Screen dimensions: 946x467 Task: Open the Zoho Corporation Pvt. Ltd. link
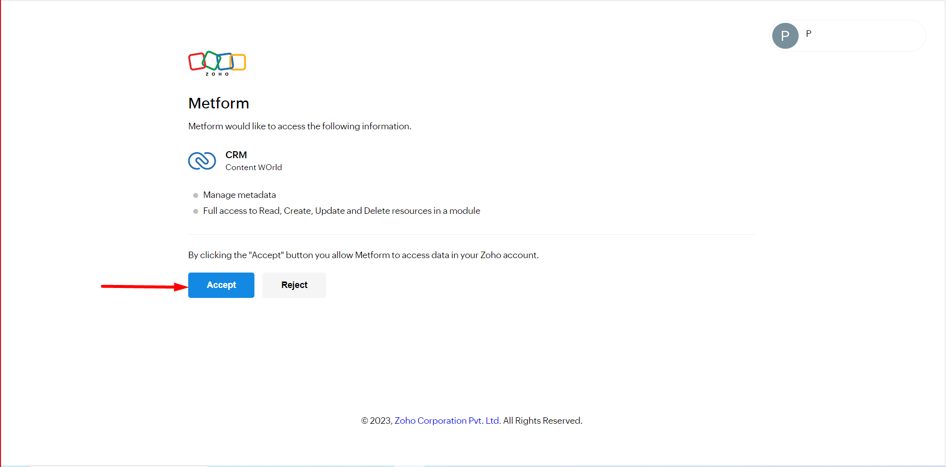[x=448, y=421]
